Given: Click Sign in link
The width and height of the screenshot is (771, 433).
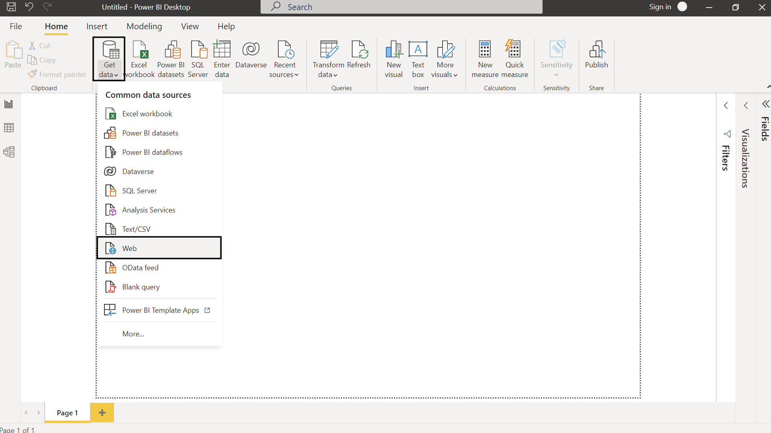Looking at the screenshot, I should (x=660, y=7).
